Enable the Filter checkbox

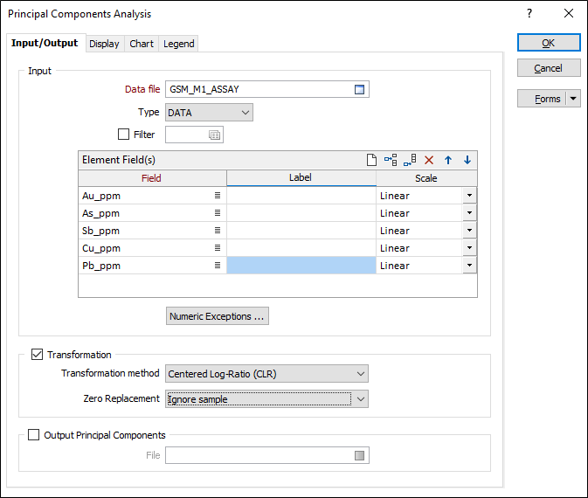[123, 135]
